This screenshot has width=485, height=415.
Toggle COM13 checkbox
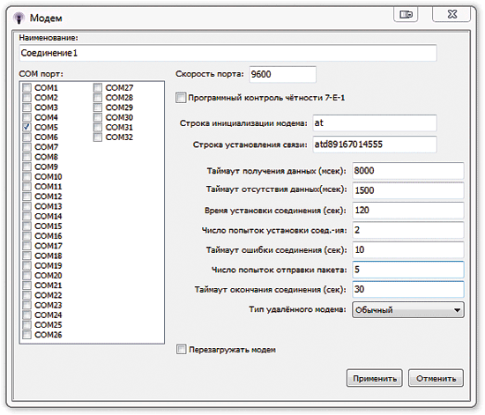coord(27,206)
